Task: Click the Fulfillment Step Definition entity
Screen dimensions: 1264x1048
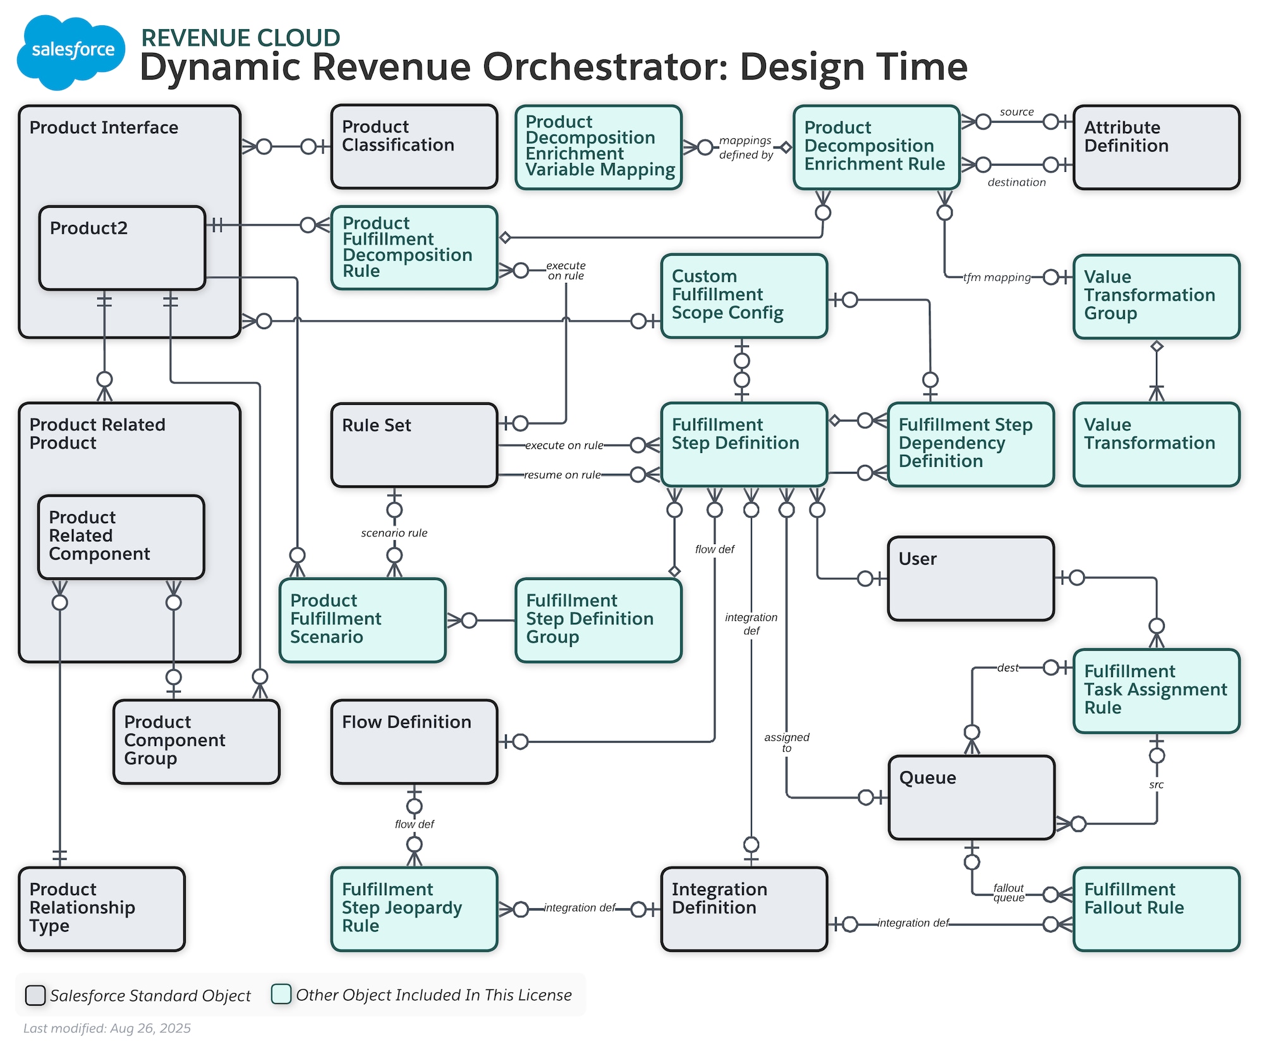Action: pos(744,445)
